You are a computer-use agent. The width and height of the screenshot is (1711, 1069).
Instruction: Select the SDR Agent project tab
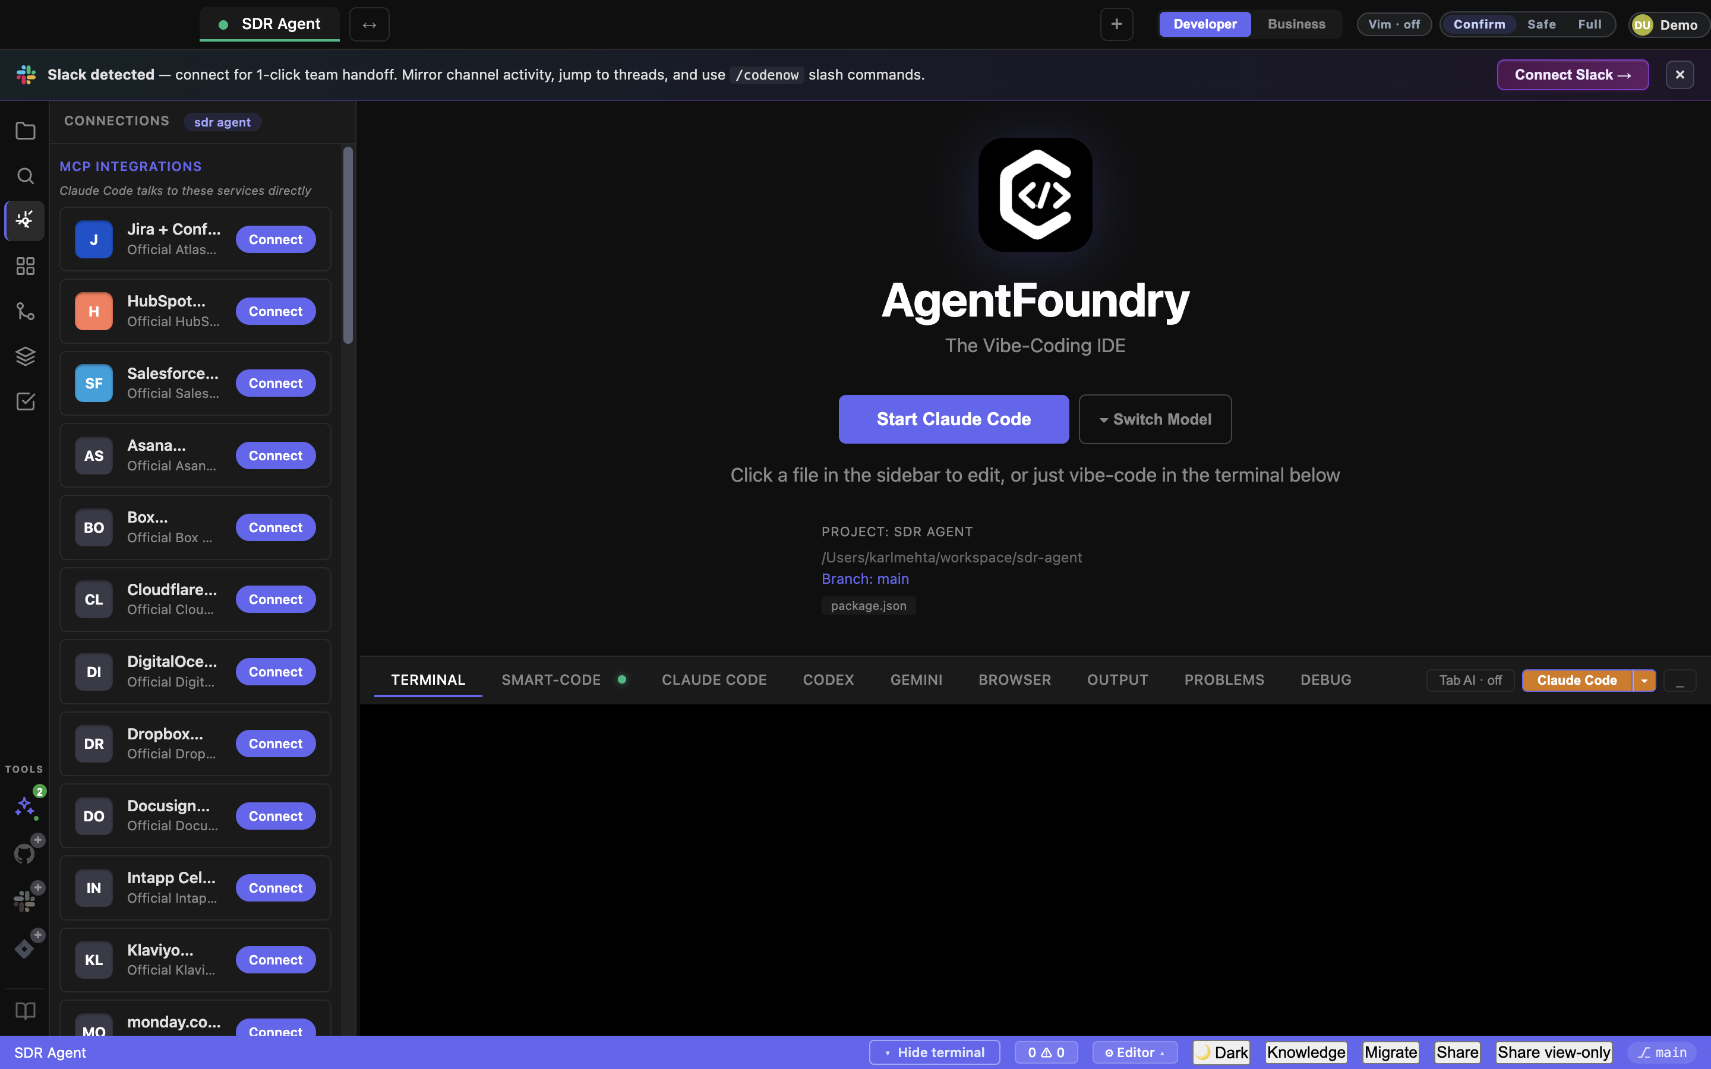tap(269, 24)
